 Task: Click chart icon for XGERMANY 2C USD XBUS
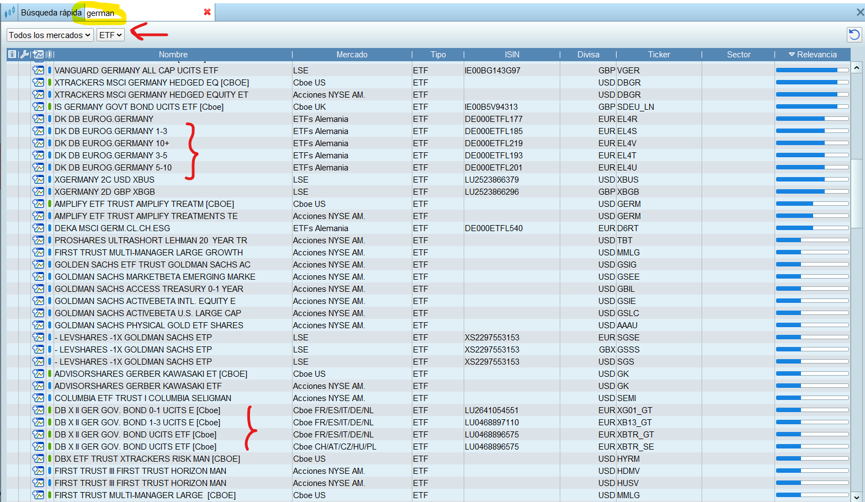pyautogui.click(x=38, y=179)
